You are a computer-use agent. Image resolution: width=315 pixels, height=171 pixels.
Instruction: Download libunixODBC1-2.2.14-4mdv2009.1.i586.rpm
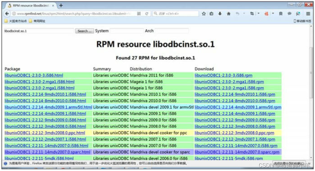(235, 113)
